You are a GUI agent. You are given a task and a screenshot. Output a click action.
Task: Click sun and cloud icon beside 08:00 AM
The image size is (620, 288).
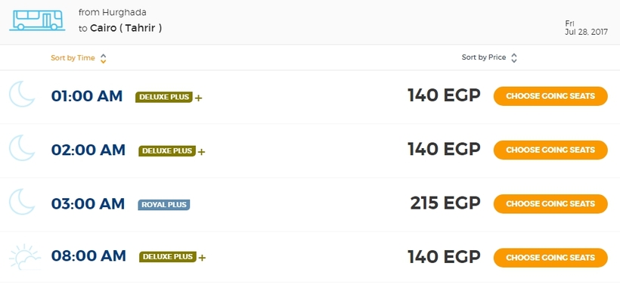(24, 257)
